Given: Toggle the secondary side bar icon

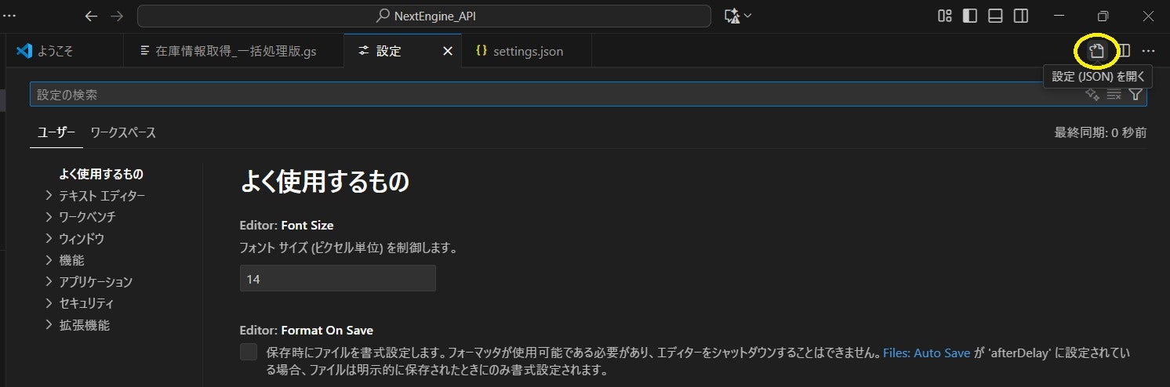Looking at the screenshot, I should pyautogui.click(x=1020, y=16).
